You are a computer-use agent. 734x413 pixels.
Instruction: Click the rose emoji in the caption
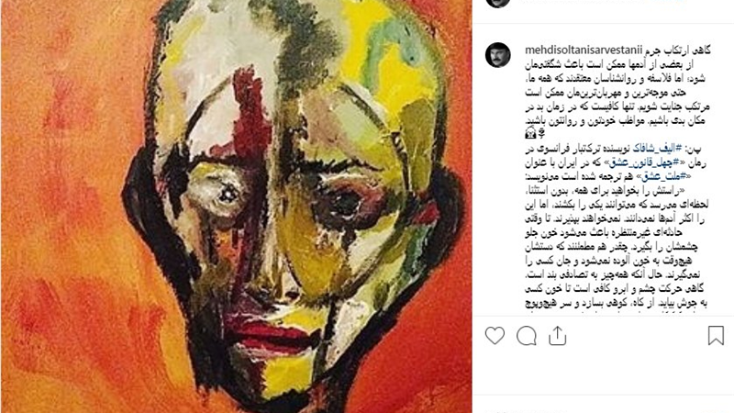(540, 134)
